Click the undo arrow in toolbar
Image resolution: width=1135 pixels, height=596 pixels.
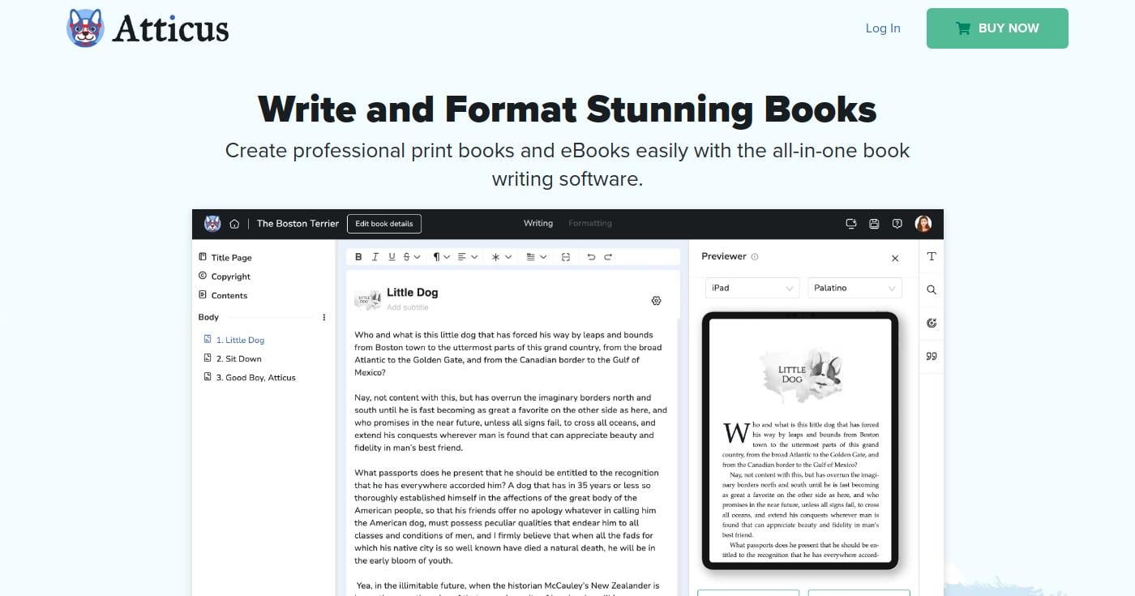591,257
